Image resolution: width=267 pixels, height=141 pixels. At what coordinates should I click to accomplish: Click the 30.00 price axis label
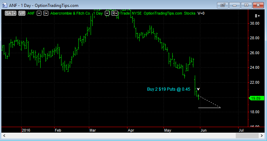click(x=255, y=23)
